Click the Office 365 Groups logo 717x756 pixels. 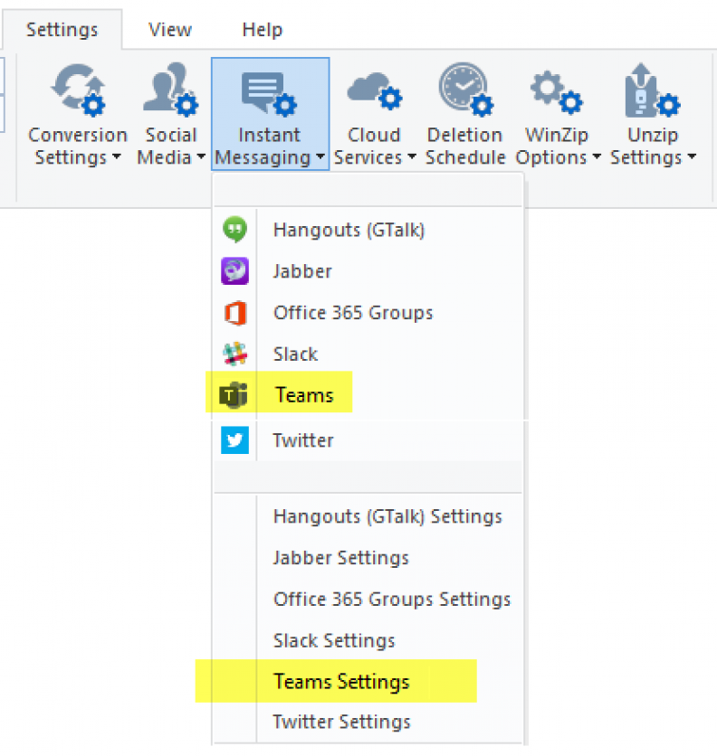pyautogui.click(x=235, y=313)
